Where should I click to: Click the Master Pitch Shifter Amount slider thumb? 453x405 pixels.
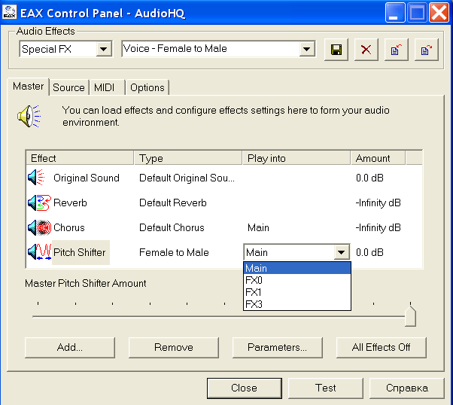[410, 315]
